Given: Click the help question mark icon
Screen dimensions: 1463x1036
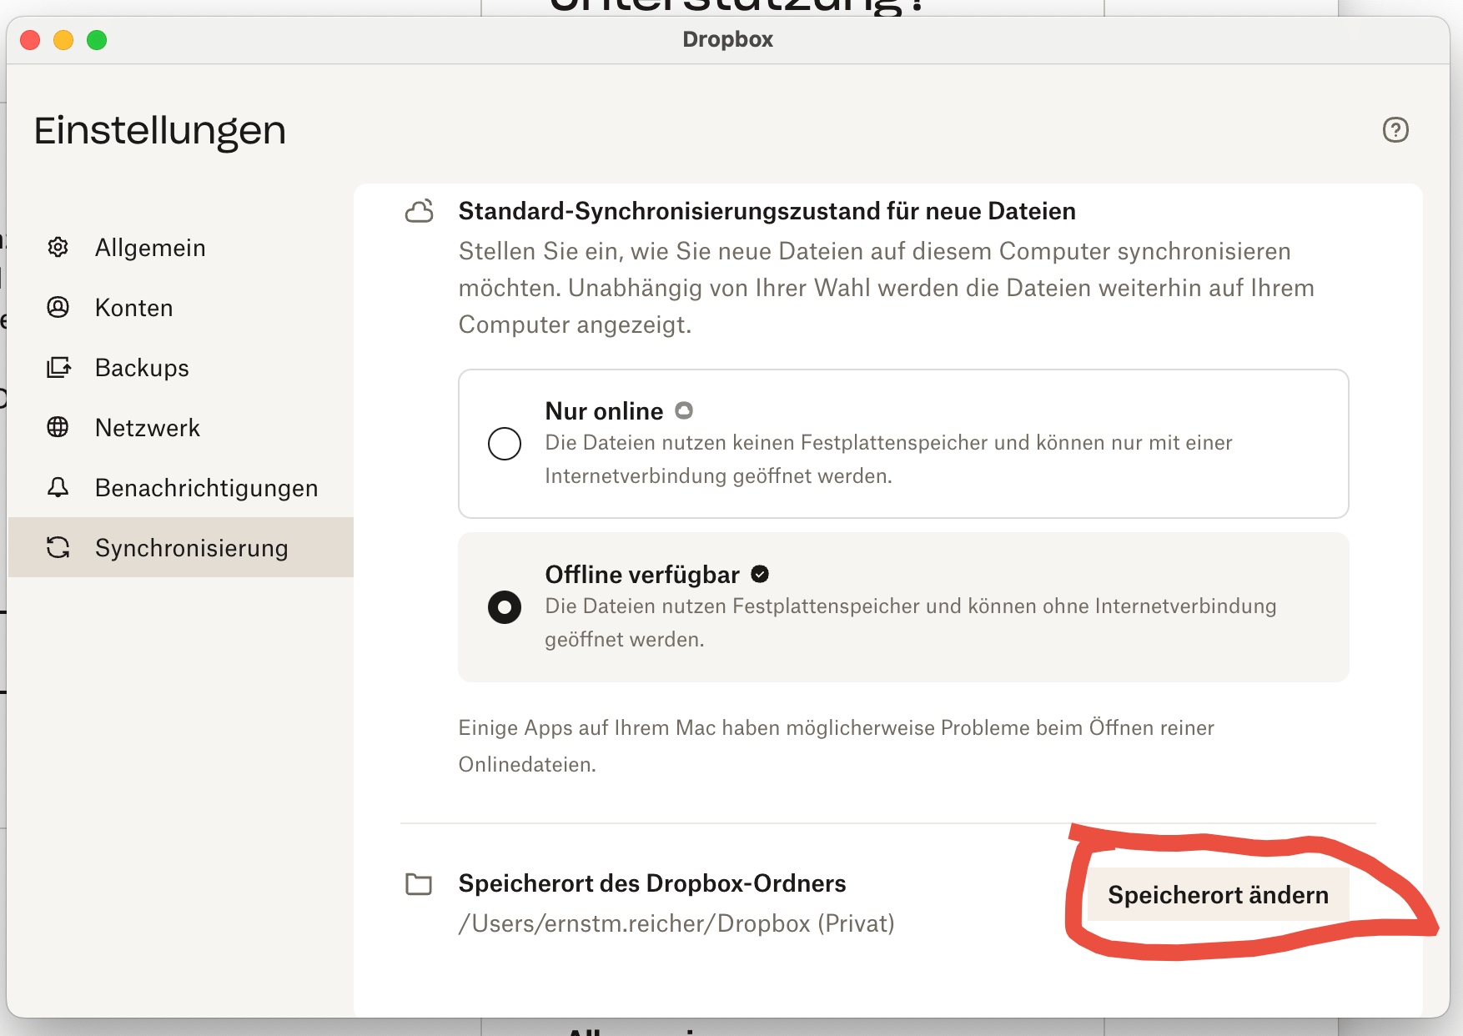Looking at the screenshot, I should [1395, 130].
